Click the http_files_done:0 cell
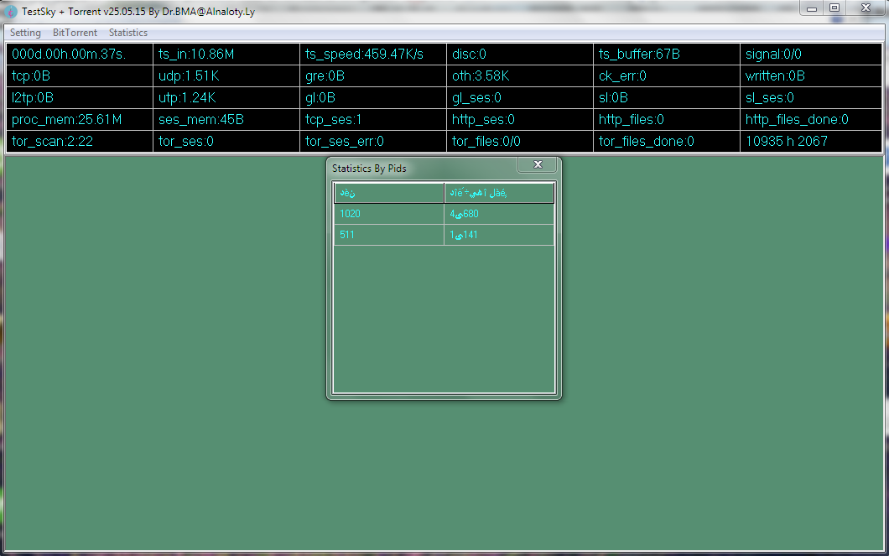This screenshot has height=556, width=889. [811, 120]
